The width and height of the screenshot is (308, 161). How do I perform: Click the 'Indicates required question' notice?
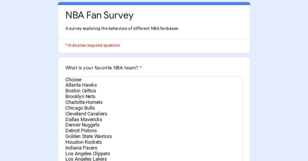93,45
